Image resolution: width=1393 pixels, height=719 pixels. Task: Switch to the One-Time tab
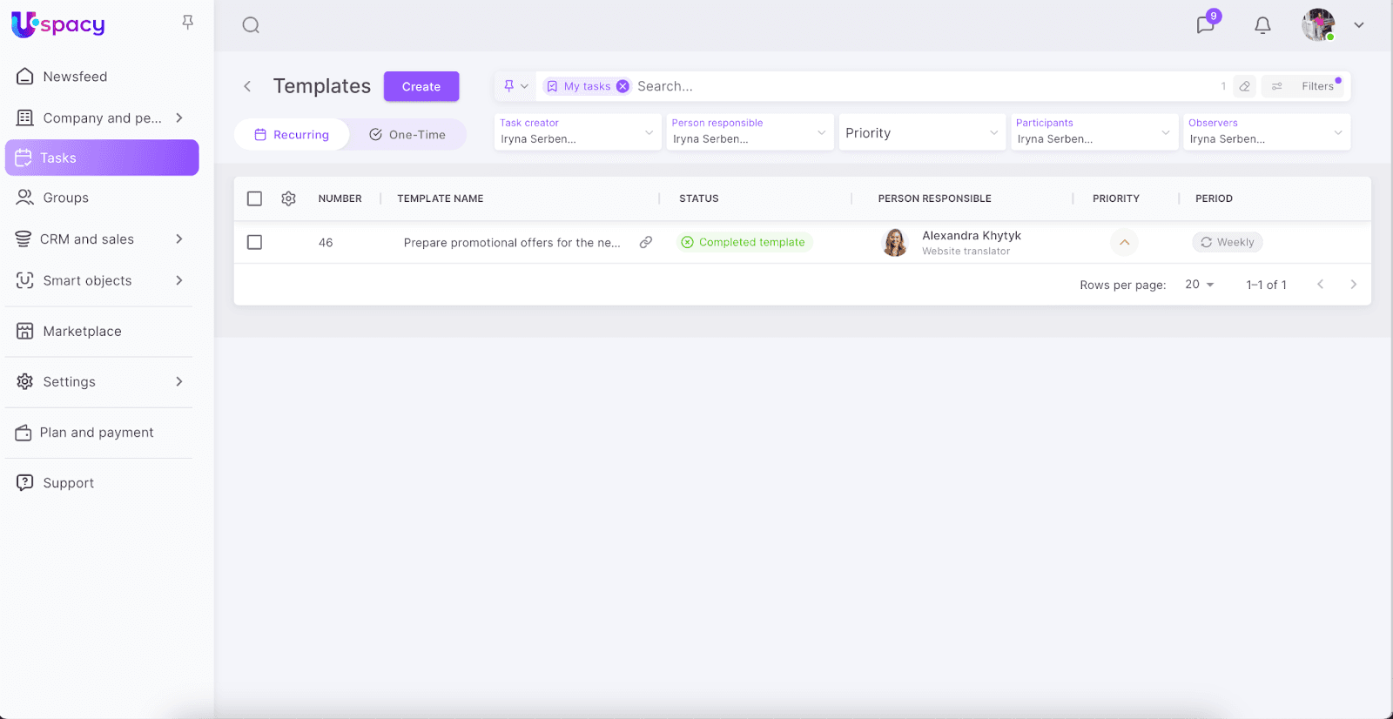coord(407,135)
